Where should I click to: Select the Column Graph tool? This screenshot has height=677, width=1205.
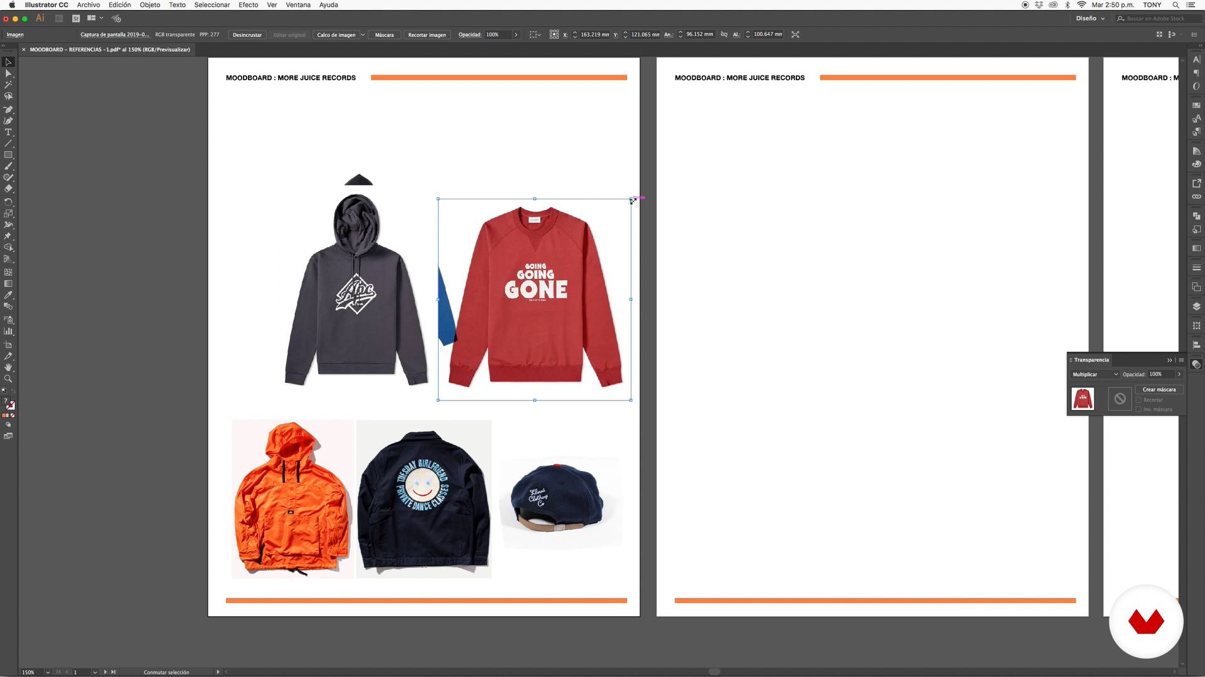click(x=8, y=331)
